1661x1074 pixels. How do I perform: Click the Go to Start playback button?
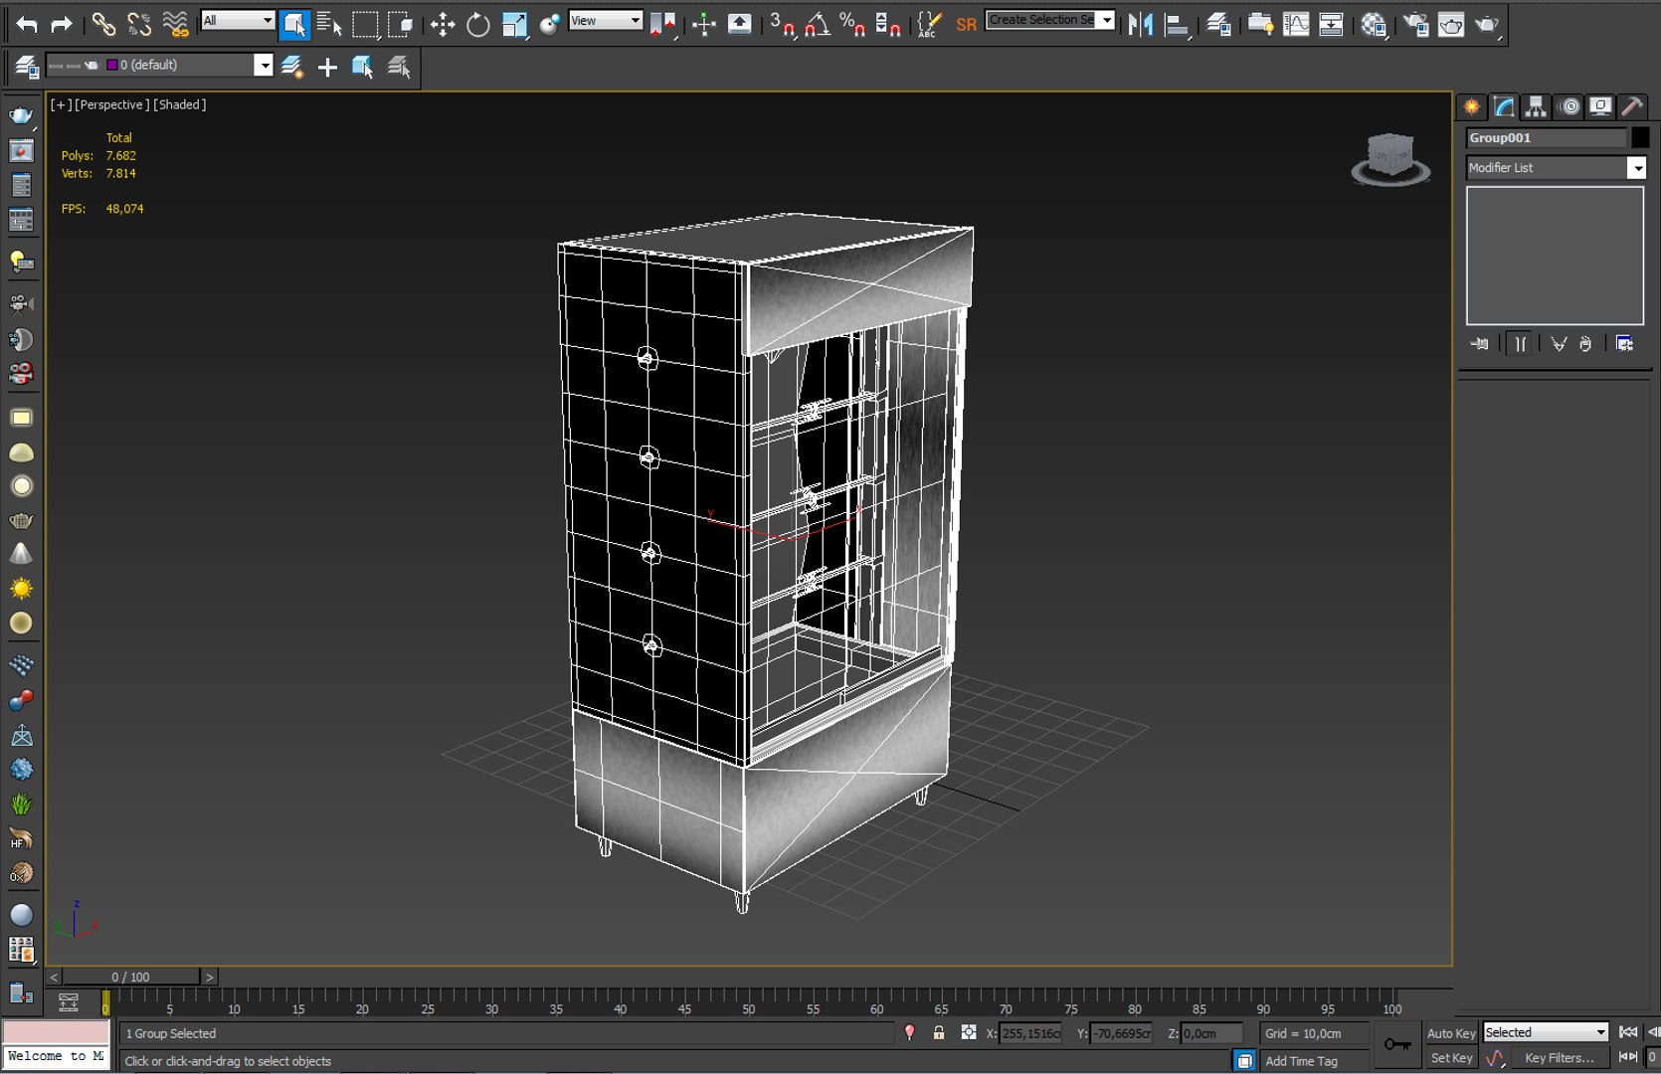tap(1628, 1033)
